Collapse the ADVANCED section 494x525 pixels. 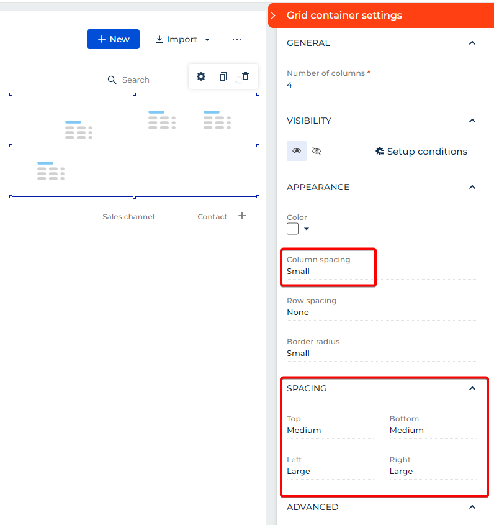pyautogui.click(x=472, y=507)
